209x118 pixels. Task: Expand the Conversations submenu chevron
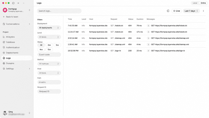click(29, 24)
